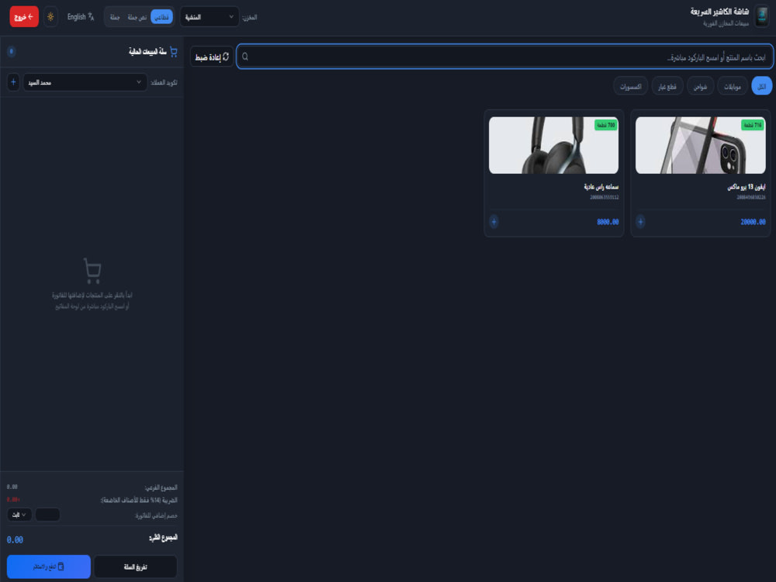This screenshot has width=776, height=582.
Task: Click the إعادة ضبط reset button
Action: (212, 57)
